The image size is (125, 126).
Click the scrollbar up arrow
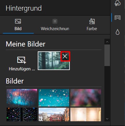(107, 42)
